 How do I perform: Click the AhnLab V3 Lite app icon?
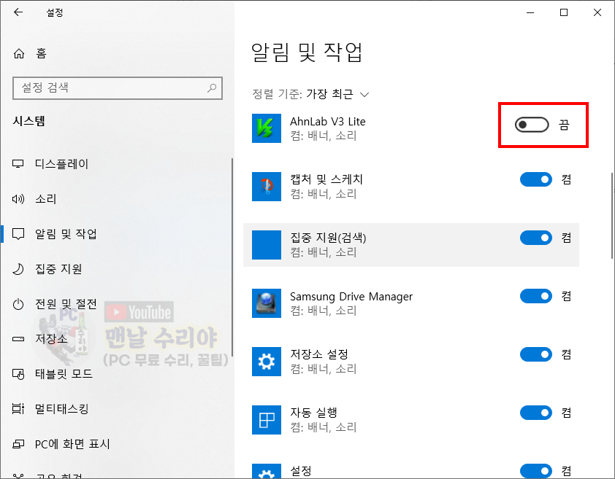coord(267,128)
